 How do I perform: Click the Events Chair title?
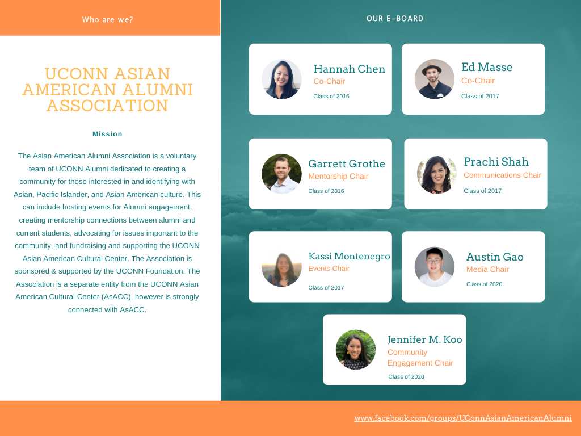[329, 269]
